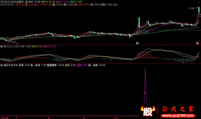Click the float shares 流通2.16亿
Image resolution: width=201 pixels, height=119 pixels.
(106, 5)
